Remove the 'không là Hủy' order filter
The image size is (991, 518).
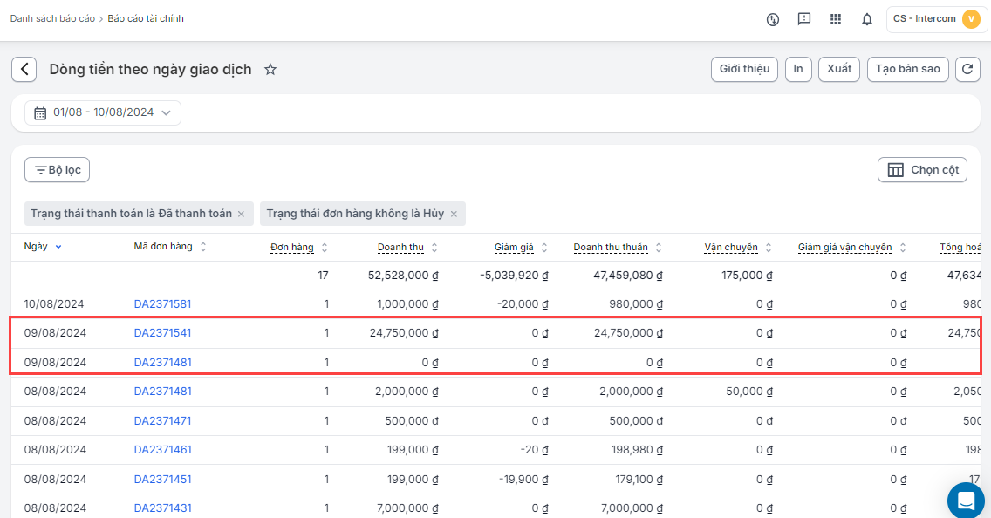click(454, 214)
